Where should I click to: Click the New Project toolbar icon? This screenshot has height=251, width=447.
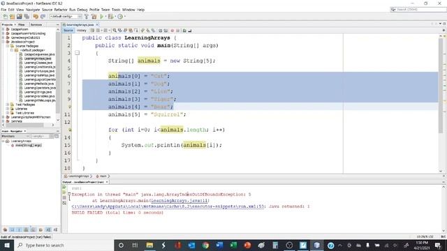pos(13,17)
